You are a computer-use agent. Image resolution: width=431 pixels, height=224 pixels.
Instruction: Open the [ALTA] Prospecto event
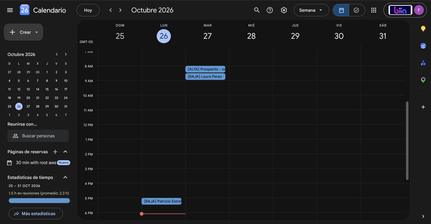tap(205, 69)
